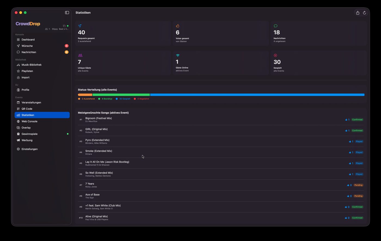The image size is (381, 241).
Task: Click the Pending badge for 7 Years
Action: (x=358, y=185)
